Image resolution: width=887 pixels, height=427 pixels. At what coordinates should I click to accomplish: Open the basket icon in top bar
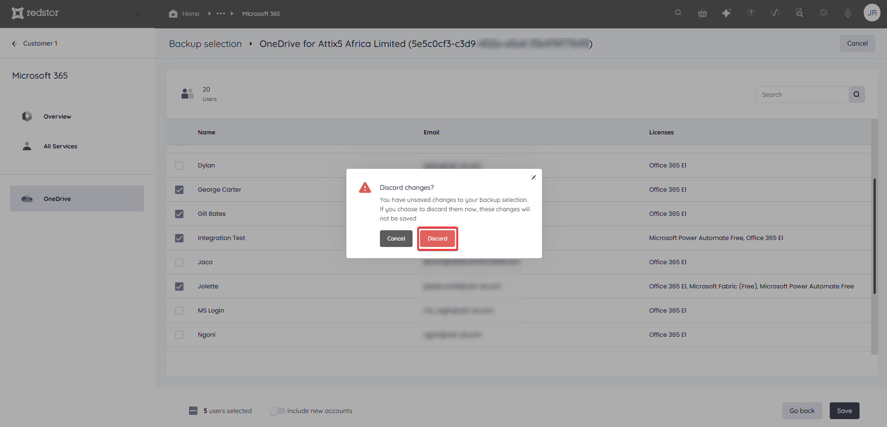tap(703, 13)
